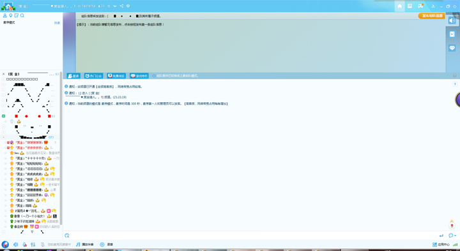
Task: Click the home icon in top bar
Action: 399,6
